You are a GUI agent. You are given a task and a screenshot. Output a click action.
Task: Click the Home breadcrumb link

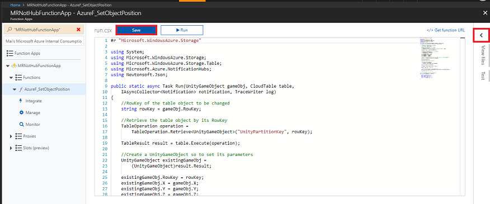[x=15, y=6]
